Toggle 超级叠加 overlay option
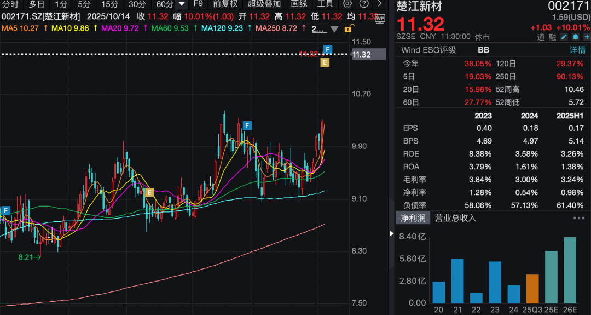 click(x=264, y=4)
